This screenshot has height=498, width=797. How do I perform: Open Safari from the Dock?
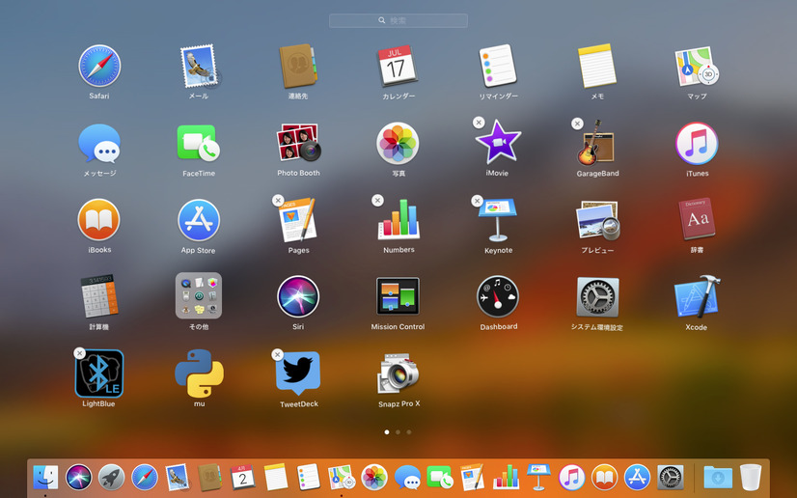point(145,477)
